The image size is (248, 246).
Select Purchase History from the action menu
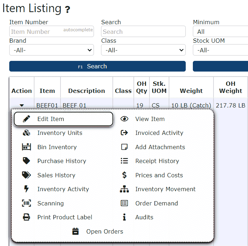point(62,161)
